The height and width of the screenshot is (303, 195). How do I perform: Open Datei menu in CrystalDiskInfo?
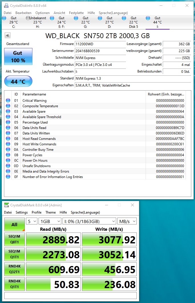[x=7, y=13]
